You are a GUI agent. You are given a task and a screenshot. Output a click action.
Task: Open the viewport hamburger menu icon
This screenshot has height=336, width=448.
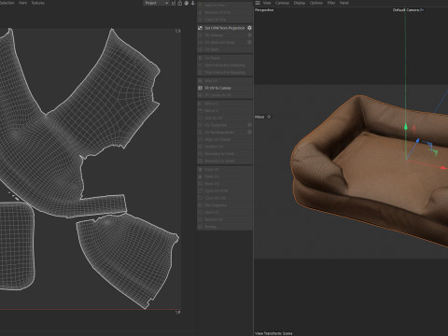[258, 3]
